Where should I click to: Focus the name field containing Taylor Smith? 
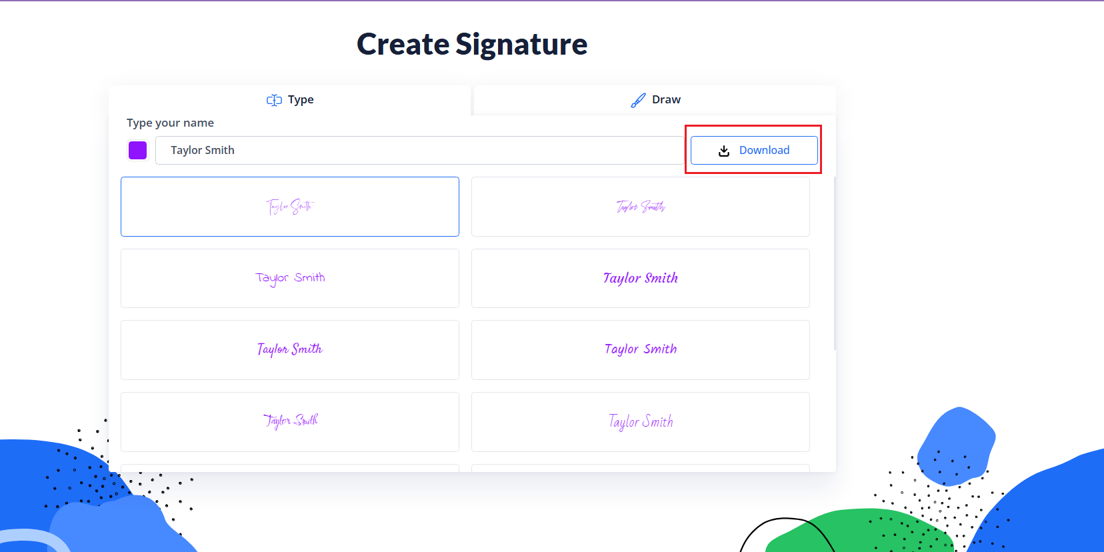click(x=420, y=150)
